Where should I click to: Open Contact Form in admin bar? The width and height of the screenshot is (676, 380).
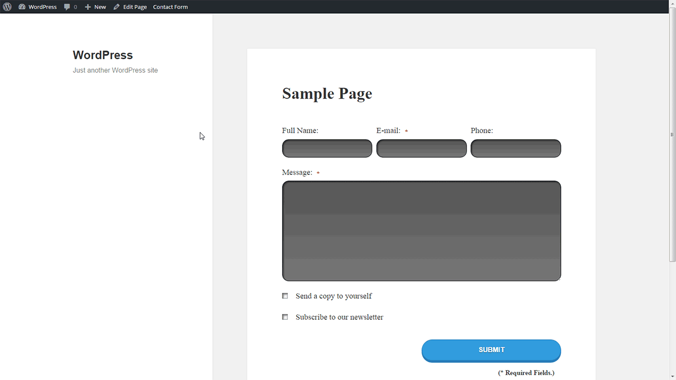[x=170, y=7]
